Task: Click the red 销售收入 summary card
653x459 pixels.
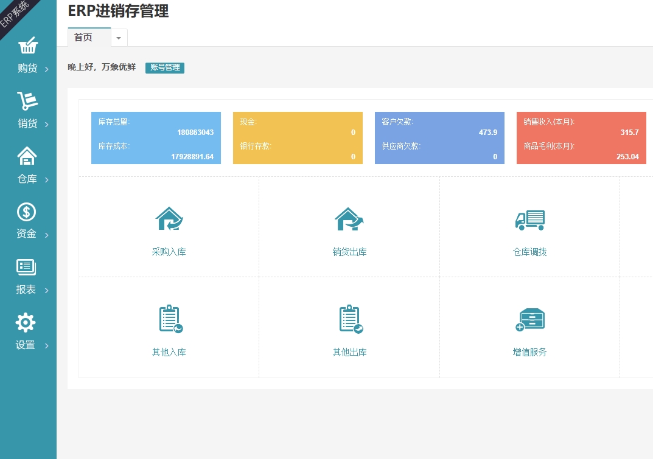Action: coord(581,138)
